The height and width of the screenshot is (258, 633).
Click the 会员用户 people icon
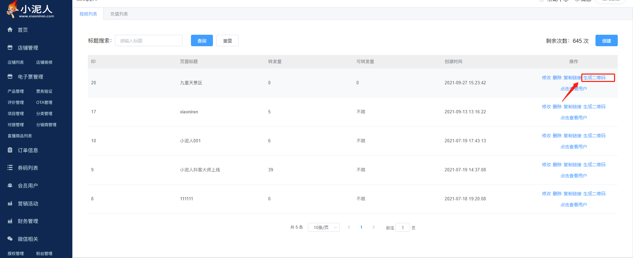(10, 185)
